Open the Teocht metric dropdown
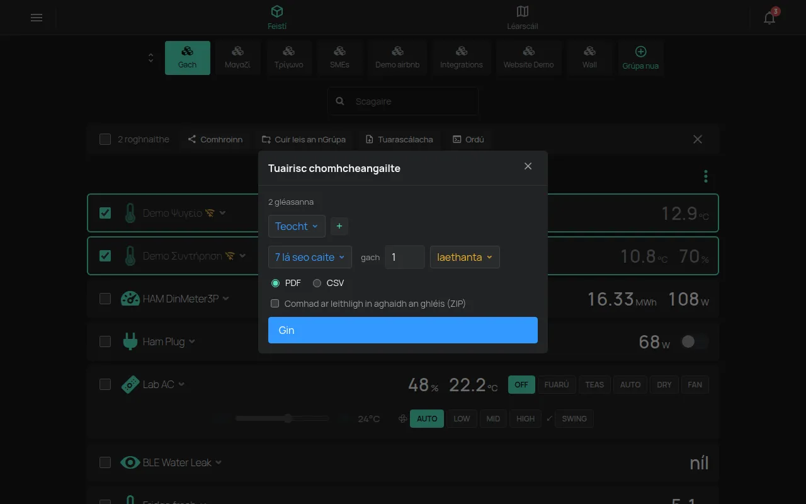 (x=297, y=226)
